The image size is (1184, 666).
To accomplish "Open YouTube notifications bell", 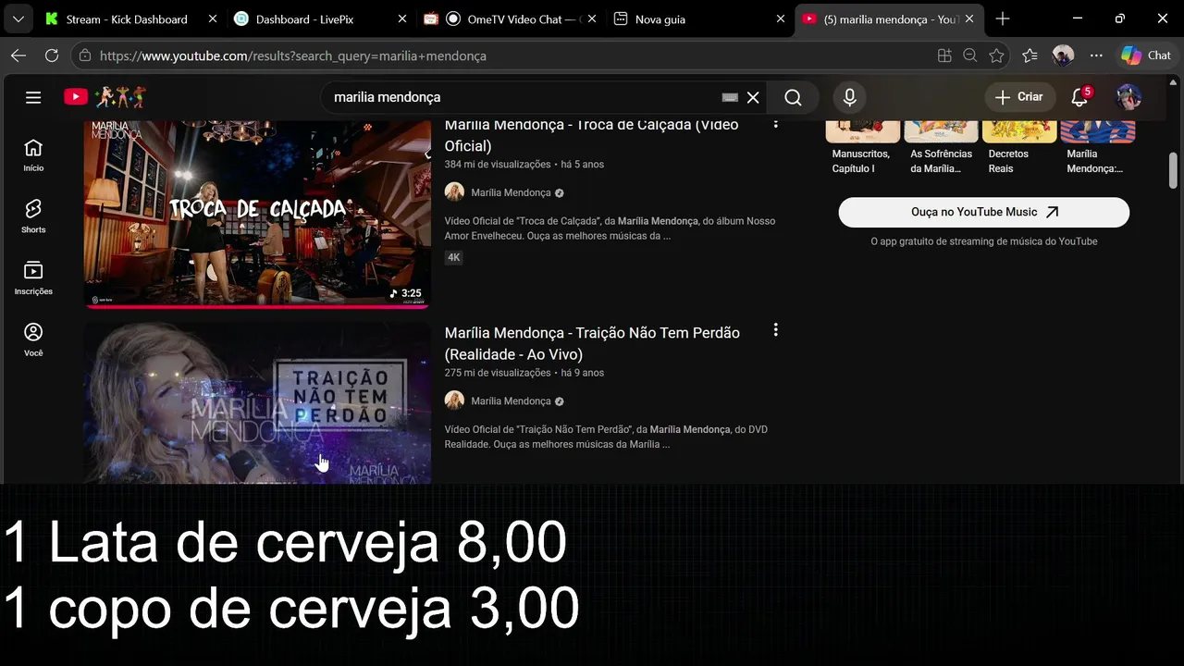I will [x=1079, y=97].
